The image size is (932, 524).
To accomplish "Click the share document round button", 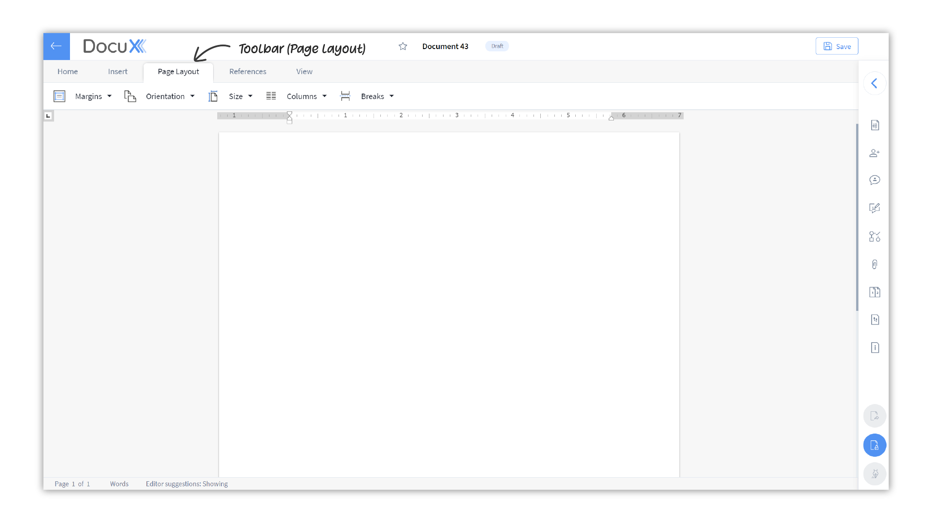I will tap(875, 416).
